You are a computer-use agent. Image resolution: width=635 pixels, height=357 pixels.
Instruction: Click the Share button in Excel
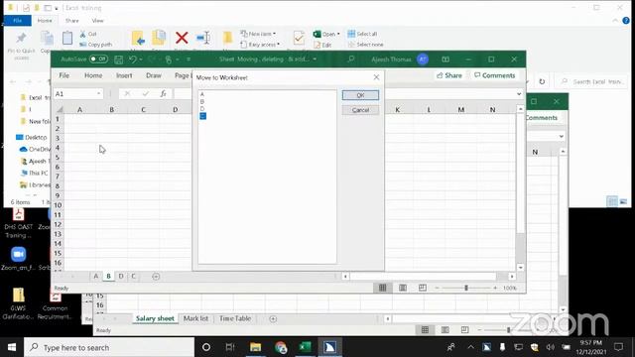tap(449, 75)
